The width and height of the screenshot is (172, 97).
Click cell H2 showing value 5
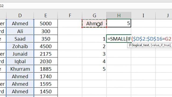click(119, 23)
